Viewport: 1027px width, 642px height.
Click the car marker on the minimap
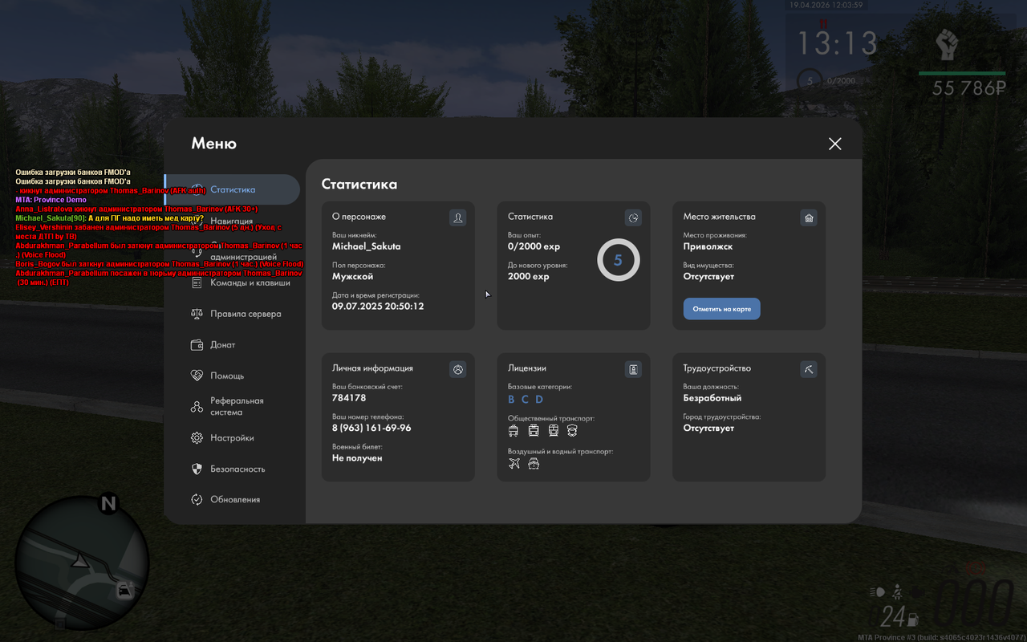pos(124,591)
